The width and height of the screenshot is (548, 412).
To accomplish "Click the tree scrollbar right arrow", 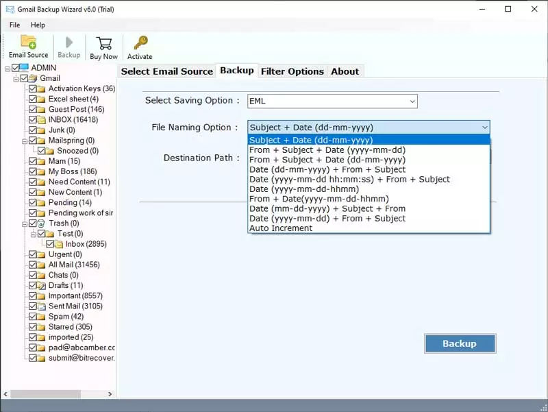I will click(x=110, y=394).
